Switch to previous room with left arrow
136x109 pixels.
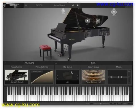tap(83, 77)
